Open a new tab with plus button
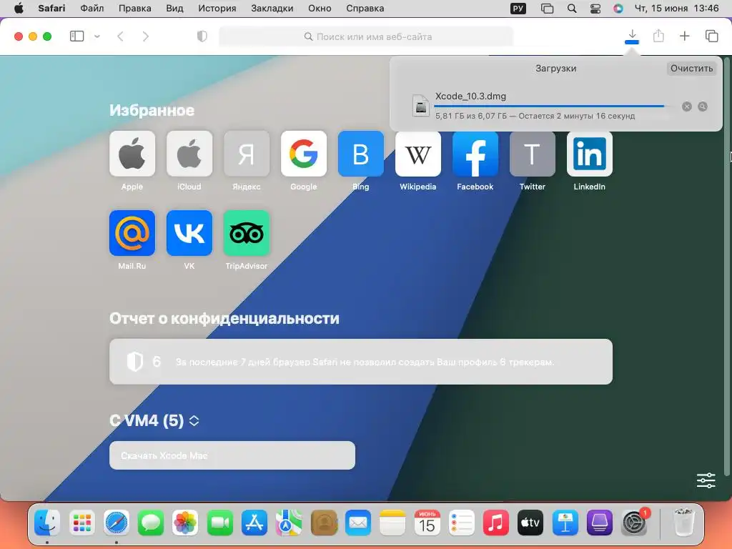 click(x=684, y=36)
